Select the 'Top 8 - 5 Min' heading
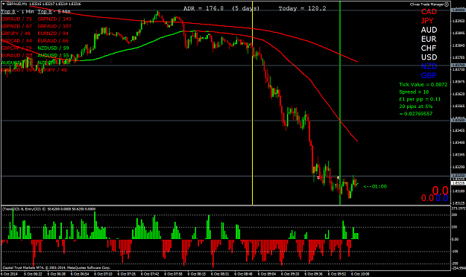This screenshot has width=466, height=277. pos(54,12)
